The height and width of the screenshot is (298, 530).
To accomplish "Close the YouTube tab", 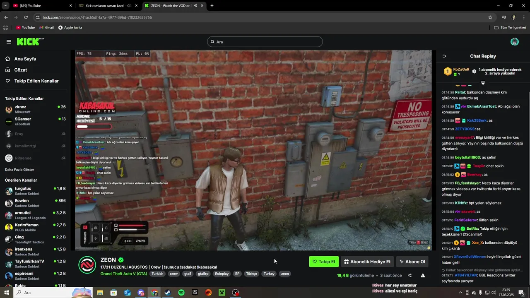I will coord(70,6).
